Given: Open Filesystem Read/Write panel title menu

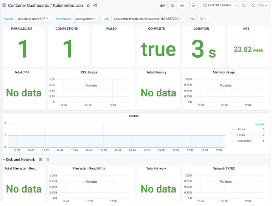Looking at the screenshot, I should point(89,169).
